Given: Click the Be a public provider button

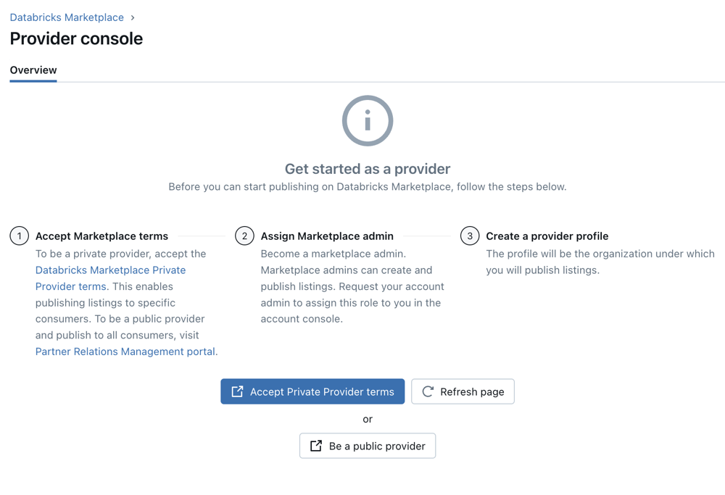Looking at the screenshot, I should (368, 446).
